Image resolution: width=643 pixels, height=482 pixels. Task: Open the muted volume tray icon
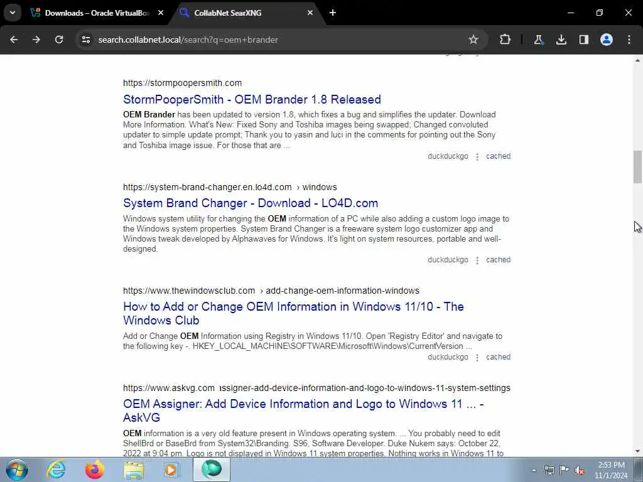(x=580, y=470)
